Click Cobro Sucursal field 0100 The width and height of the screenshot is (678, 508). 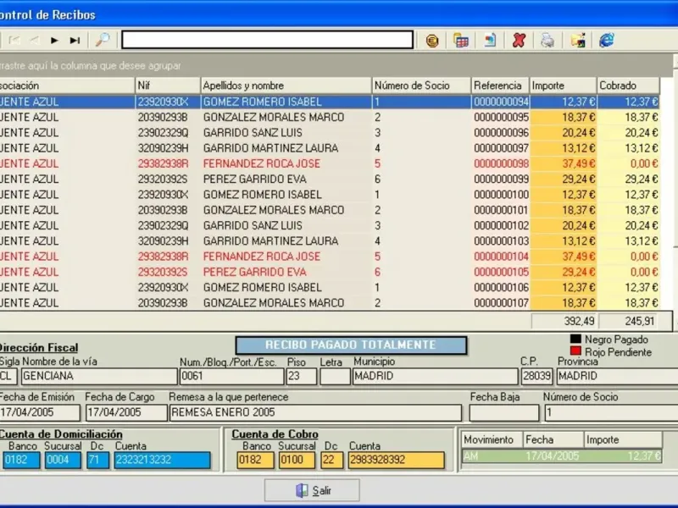[x=297, y=460]
